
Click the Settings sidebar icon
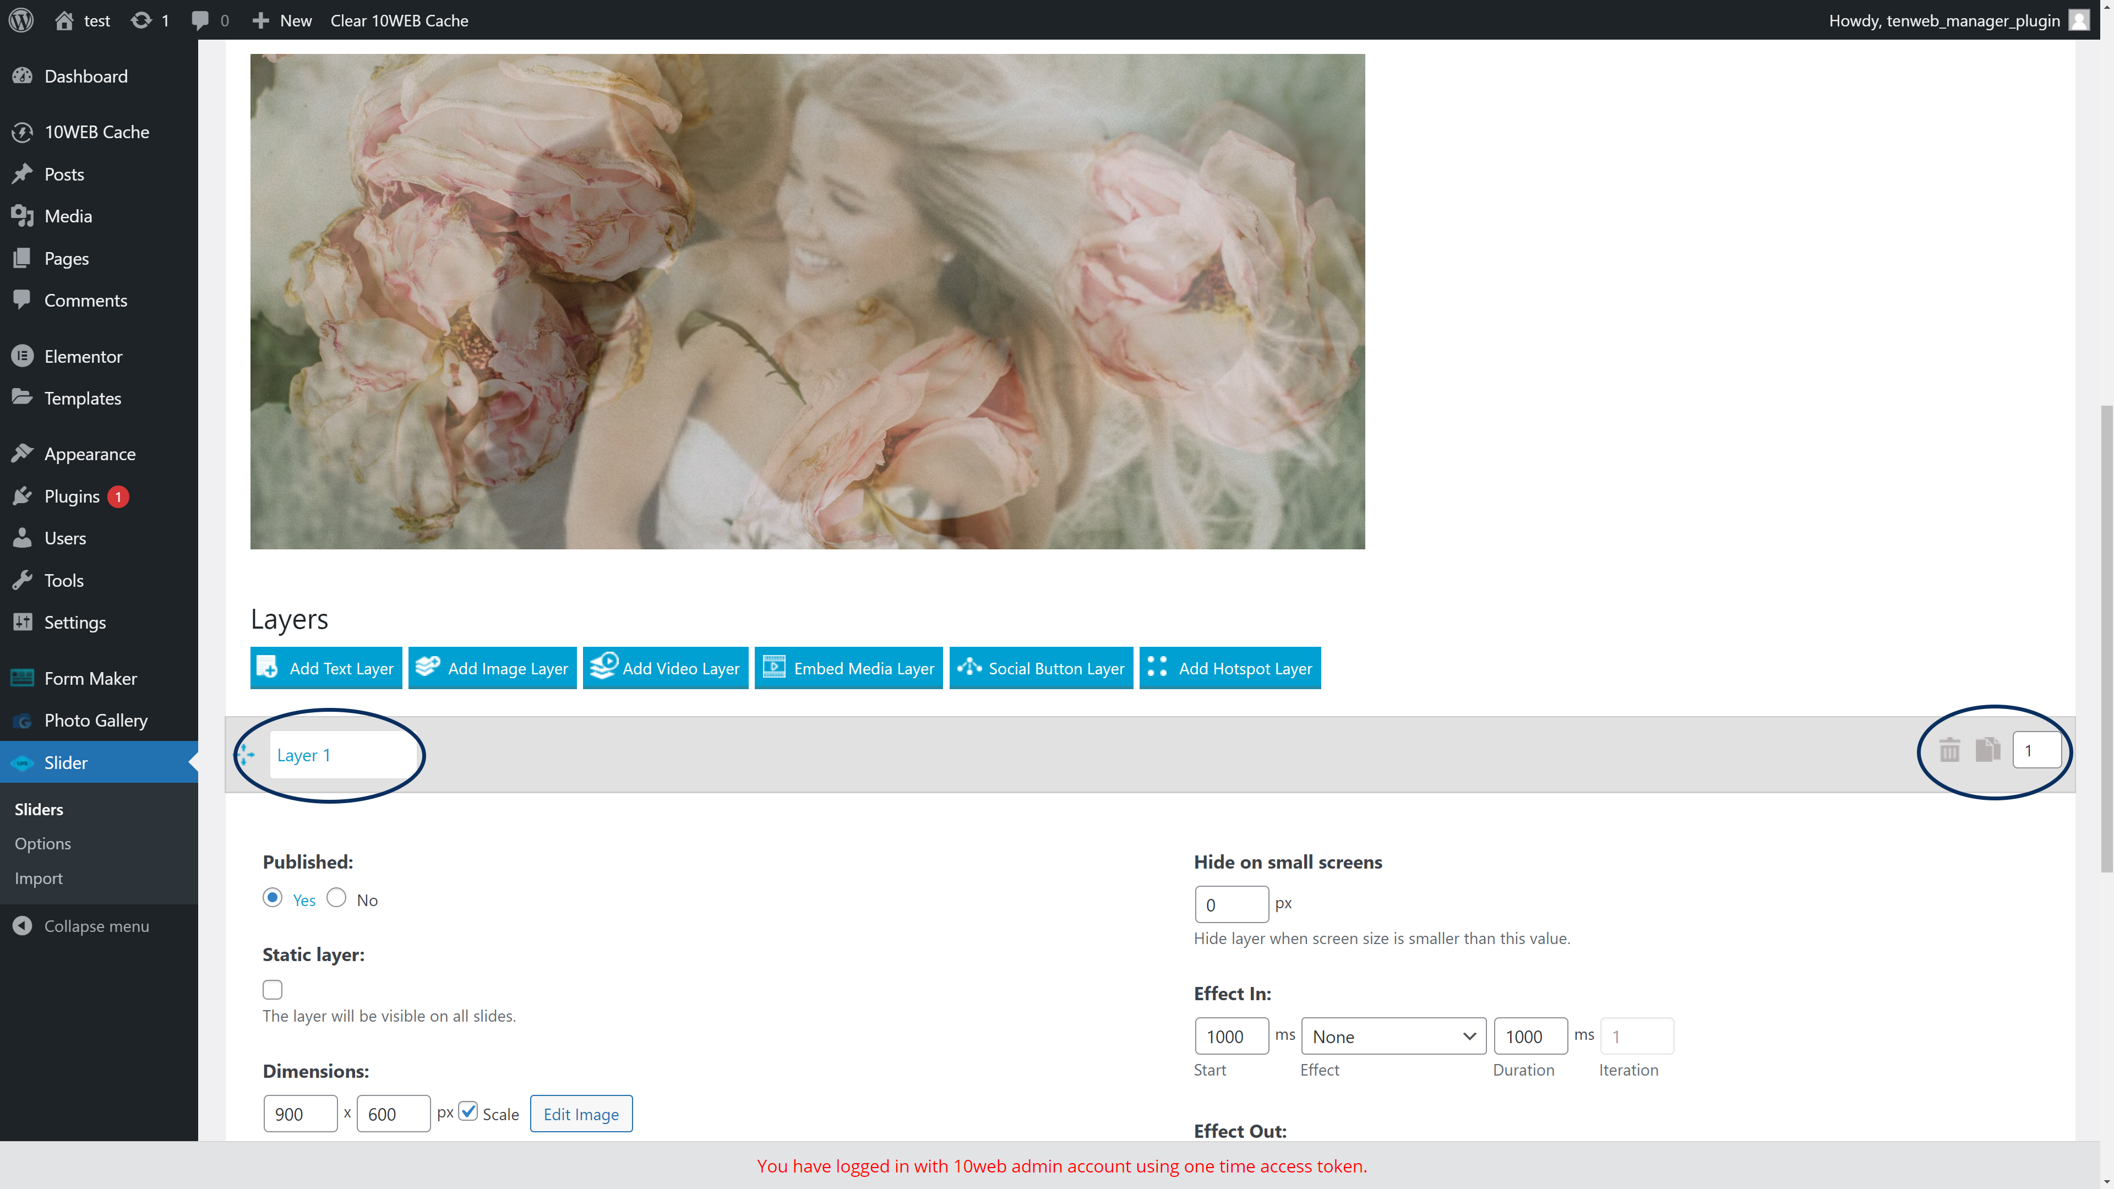pyautogui.click(x=22, y=621)
